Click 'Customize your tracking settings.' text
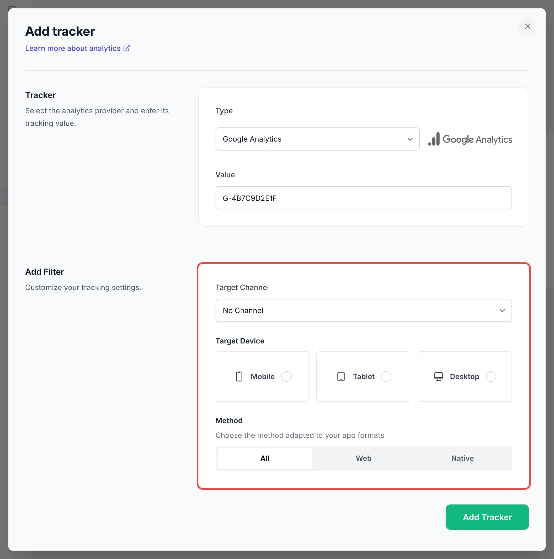This screenshot has height=559, width=554. [83, 287]
